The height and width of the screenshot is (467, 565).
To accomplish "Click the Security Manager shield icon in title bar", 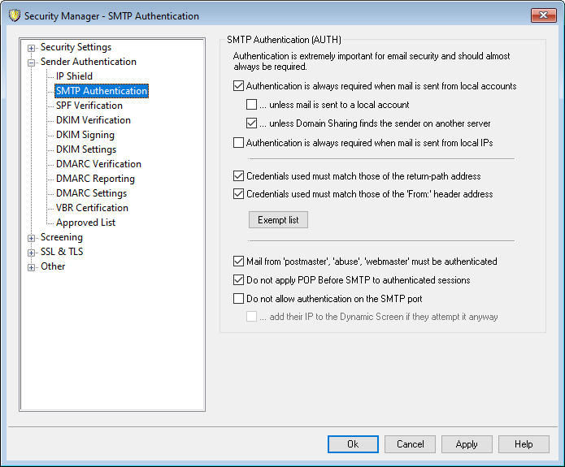I will (x=12, y=16).
